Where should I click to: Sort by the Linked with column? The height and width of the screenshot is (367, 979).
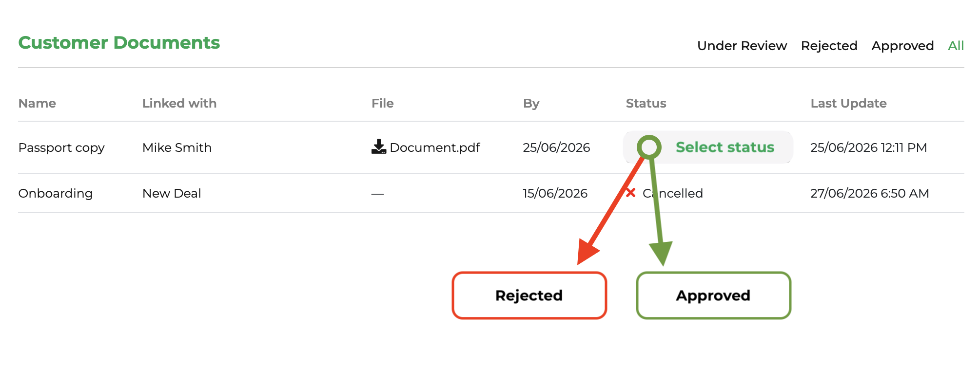179,103
